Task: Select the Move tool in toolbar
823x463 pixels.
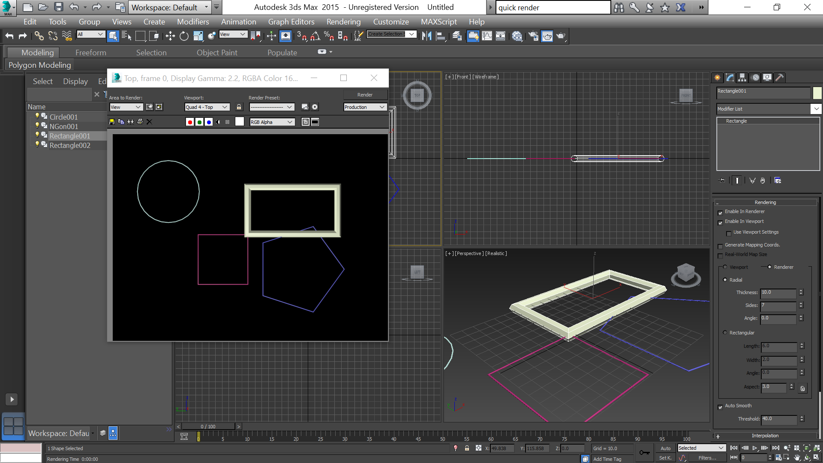Action: pyautogui.click(x=170, y=36)
